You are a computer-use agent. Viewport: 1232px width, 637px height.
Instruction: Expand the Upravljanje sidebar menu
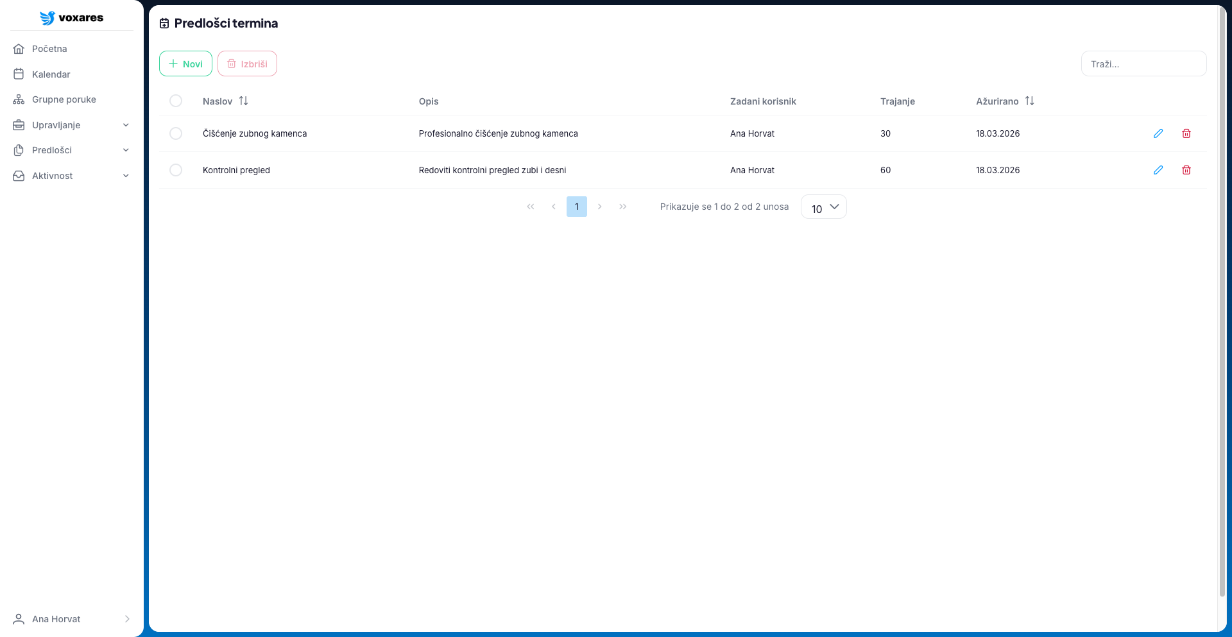(71, 125)
